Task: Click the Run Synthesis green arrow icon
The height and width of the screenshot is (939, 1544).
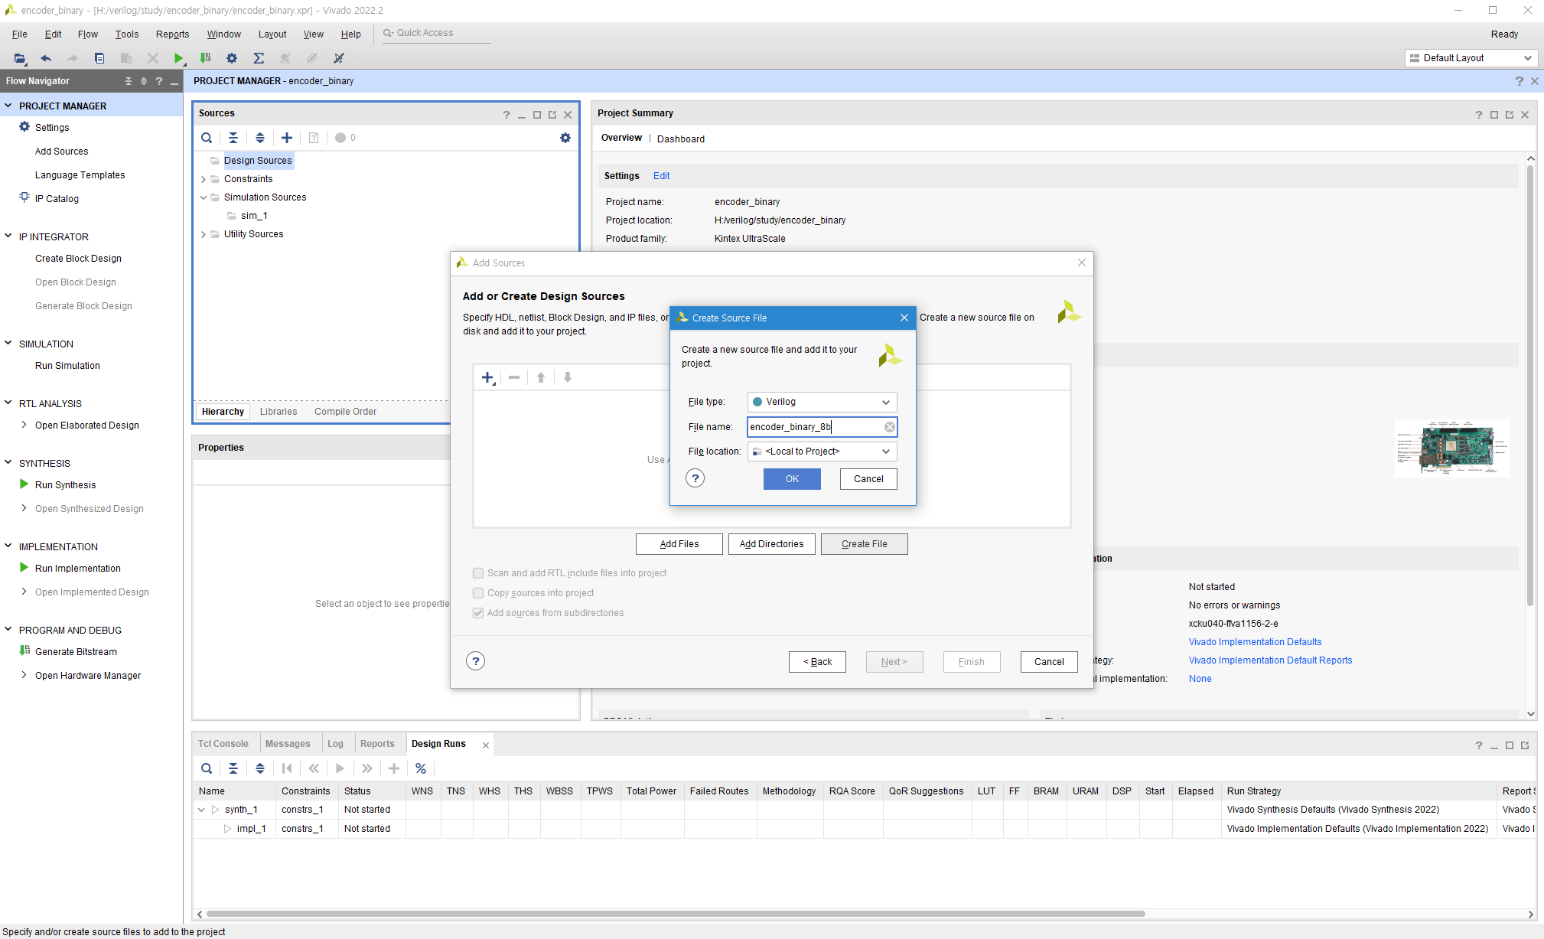Action: [x=24, y=484]
